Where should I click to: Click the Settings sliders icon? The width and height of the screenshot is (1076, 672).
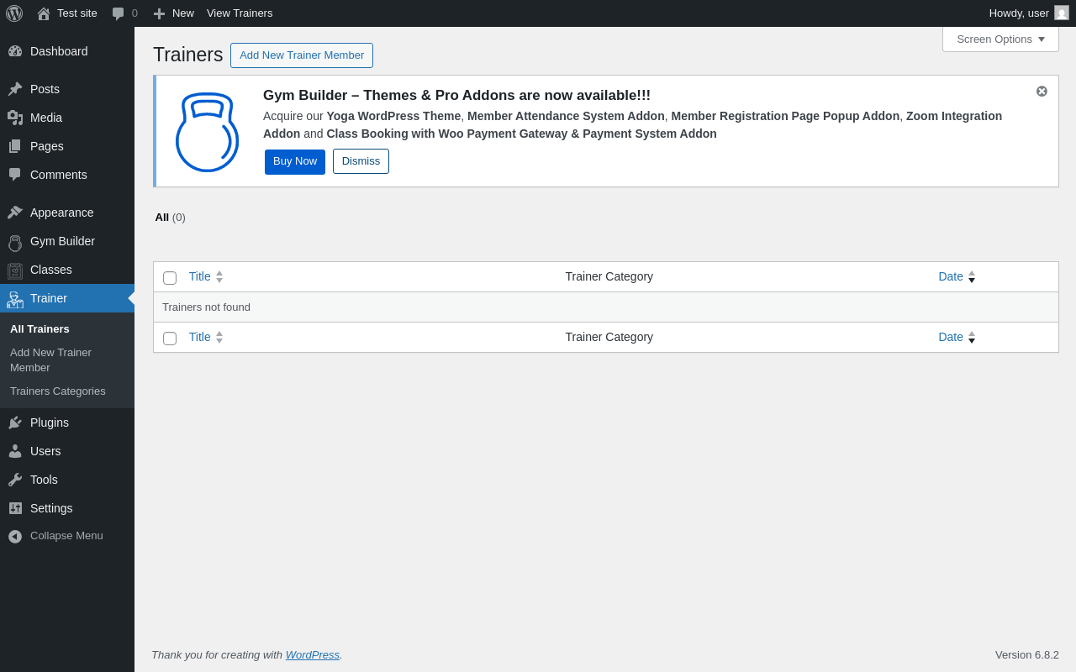[15, 508]
